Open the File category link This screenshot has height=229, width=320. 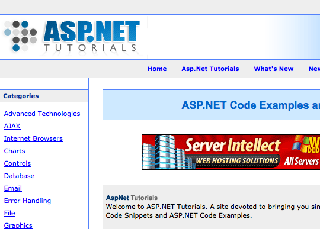tap(9, 213)
